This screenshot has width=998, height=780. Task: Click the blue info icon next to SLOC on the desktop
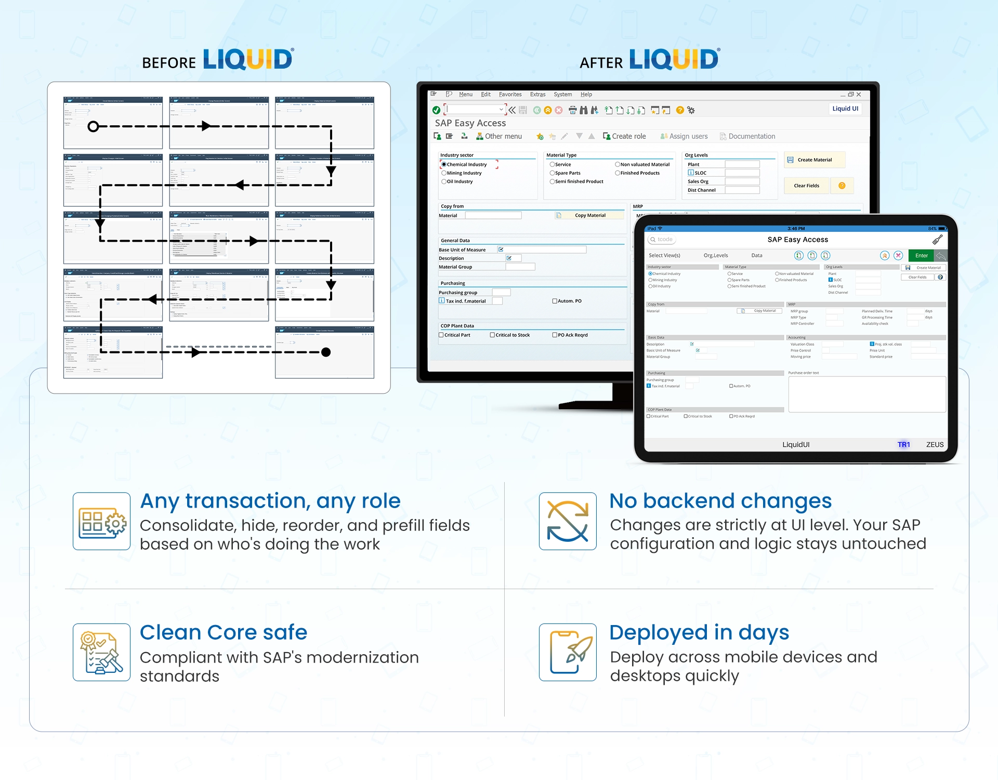pyautogui.click(x=691, y=173)
